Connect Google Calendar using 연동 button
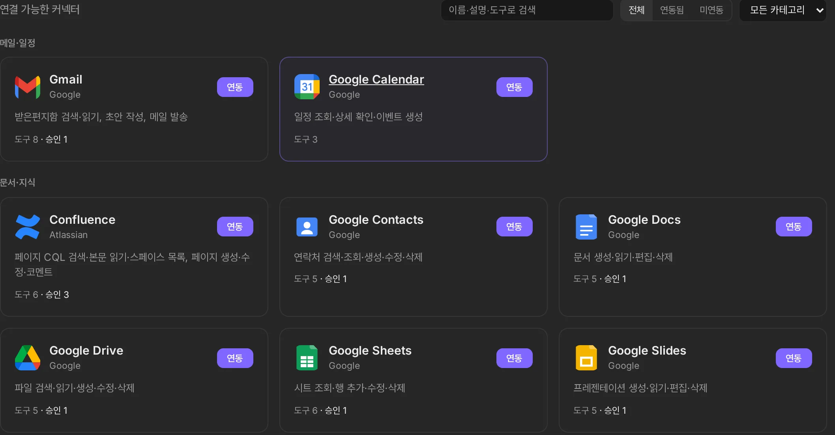Image resolution: width=835 pixels, height=435 pixels. click(515, 87)
